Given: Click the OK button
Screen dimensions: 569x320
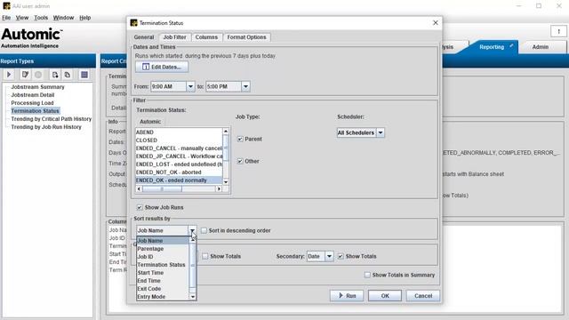Looking at the screenshot, I should point(385,296).
